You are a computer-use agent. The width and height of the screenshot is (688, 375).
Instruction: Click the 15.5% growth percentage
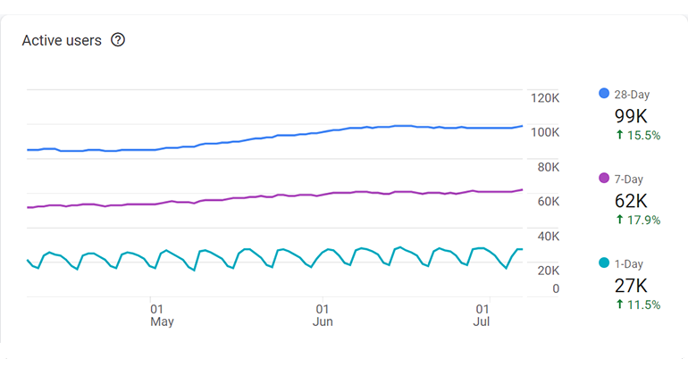pos(644,136)
